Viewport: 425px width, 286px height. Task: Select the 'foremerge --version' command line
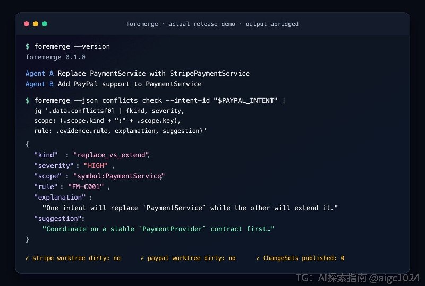(x=68, y=47)
